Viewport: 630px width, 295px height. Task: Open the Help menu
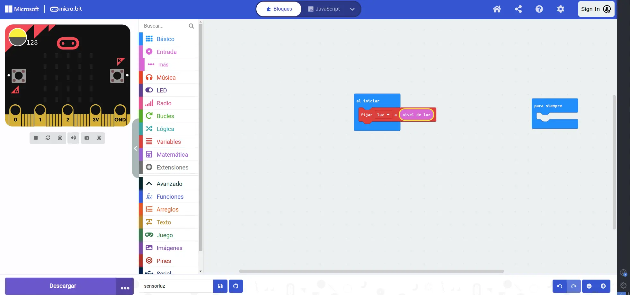[539, 9]
